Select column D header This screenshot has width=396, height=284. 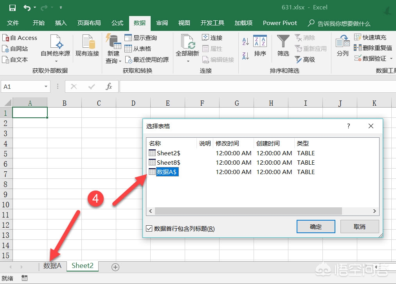(133, 103)
